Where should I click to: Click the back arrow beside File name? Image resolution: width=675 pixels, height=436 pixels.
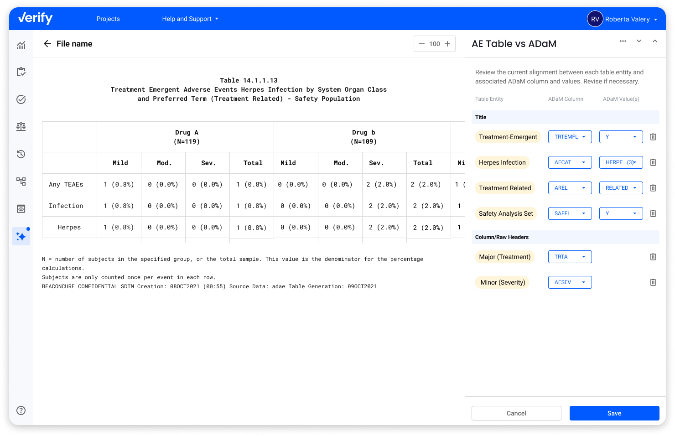click(x=47, y=43)
